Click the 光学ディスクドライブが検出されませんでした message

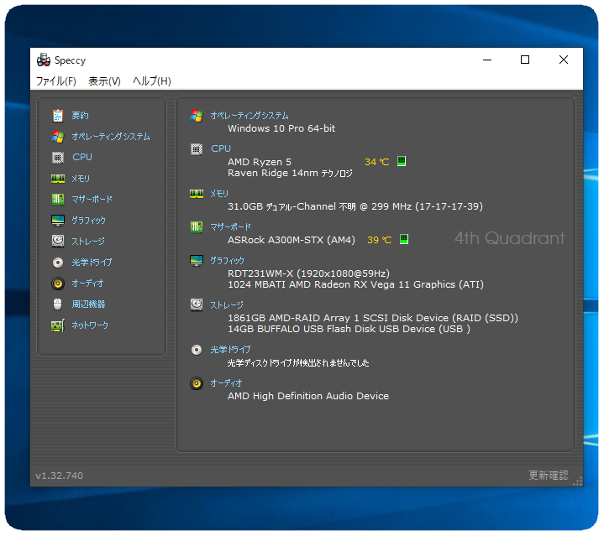(x=298, y=363)
